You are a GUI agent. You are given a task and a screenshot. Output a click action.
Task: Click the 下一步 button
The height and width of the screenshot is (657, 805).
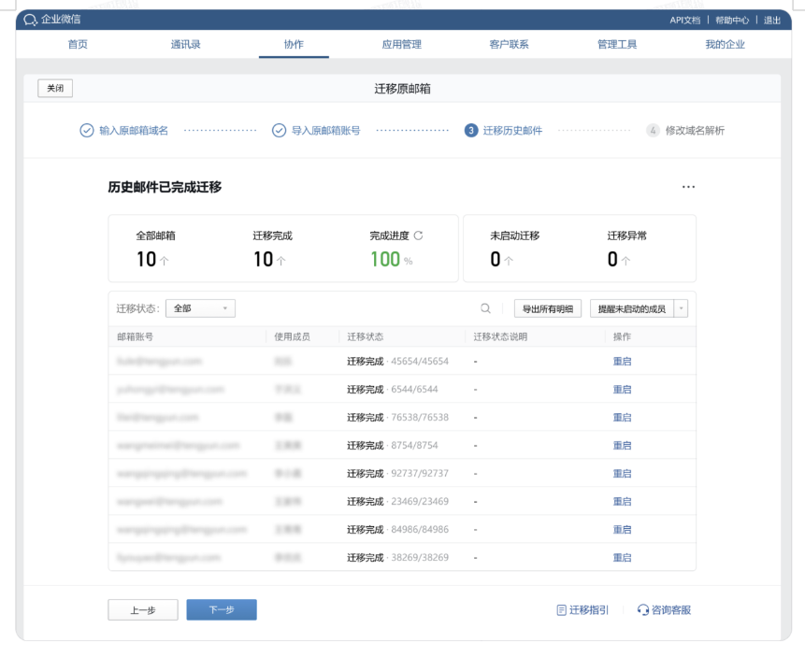(x=221, y=609)
